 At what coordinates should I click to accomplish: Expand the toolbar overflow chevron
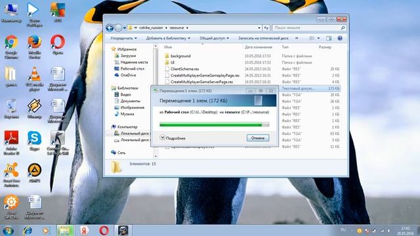coord(297,38)
